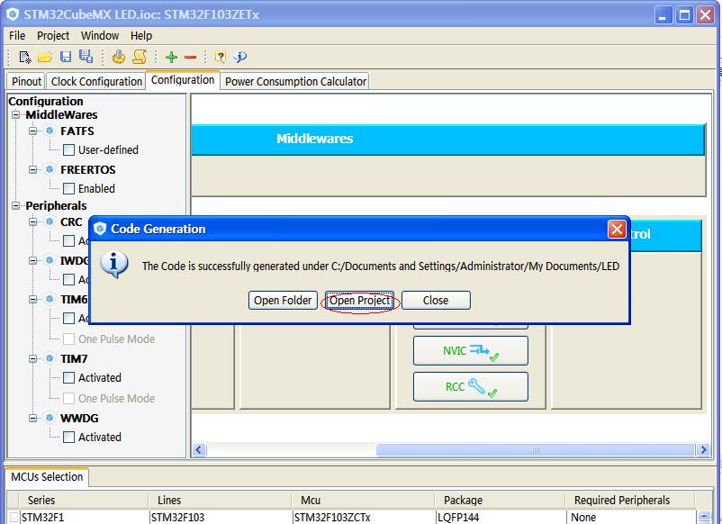The width and height of the screenshot is (722, 524).
Task: Switch to the Pinout tab
Action: click(26, 82)
